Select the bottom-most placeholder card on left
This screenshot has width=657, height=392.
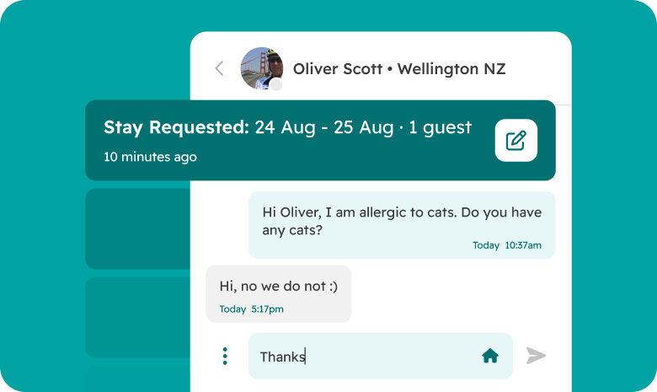tap(138, 379)
